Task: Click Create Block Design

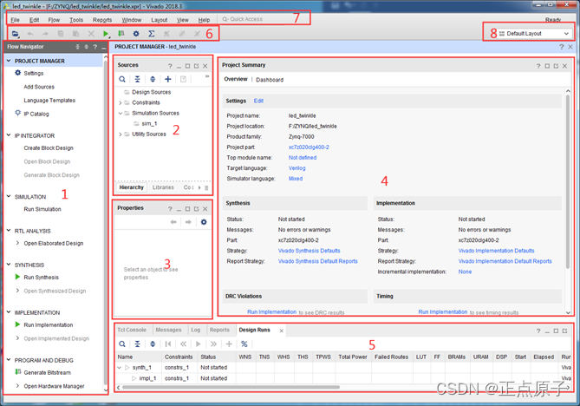Action: click(x=49, y=148)
